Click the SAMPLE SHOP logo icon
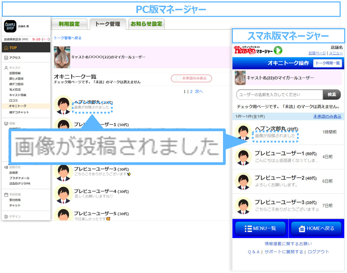 10,26
